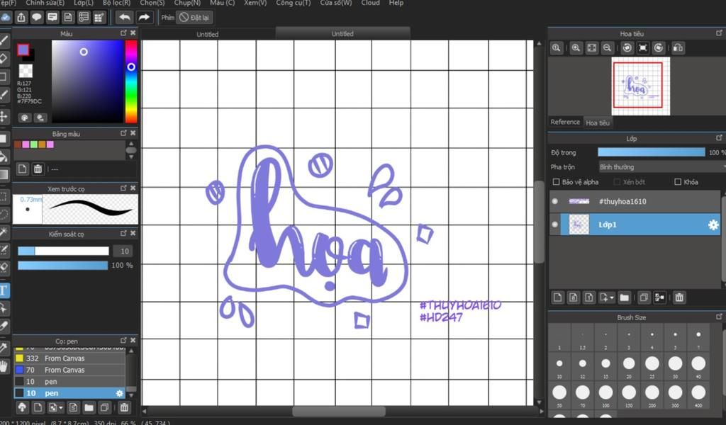Fit navigator view to window

click(x=591, y=47)
